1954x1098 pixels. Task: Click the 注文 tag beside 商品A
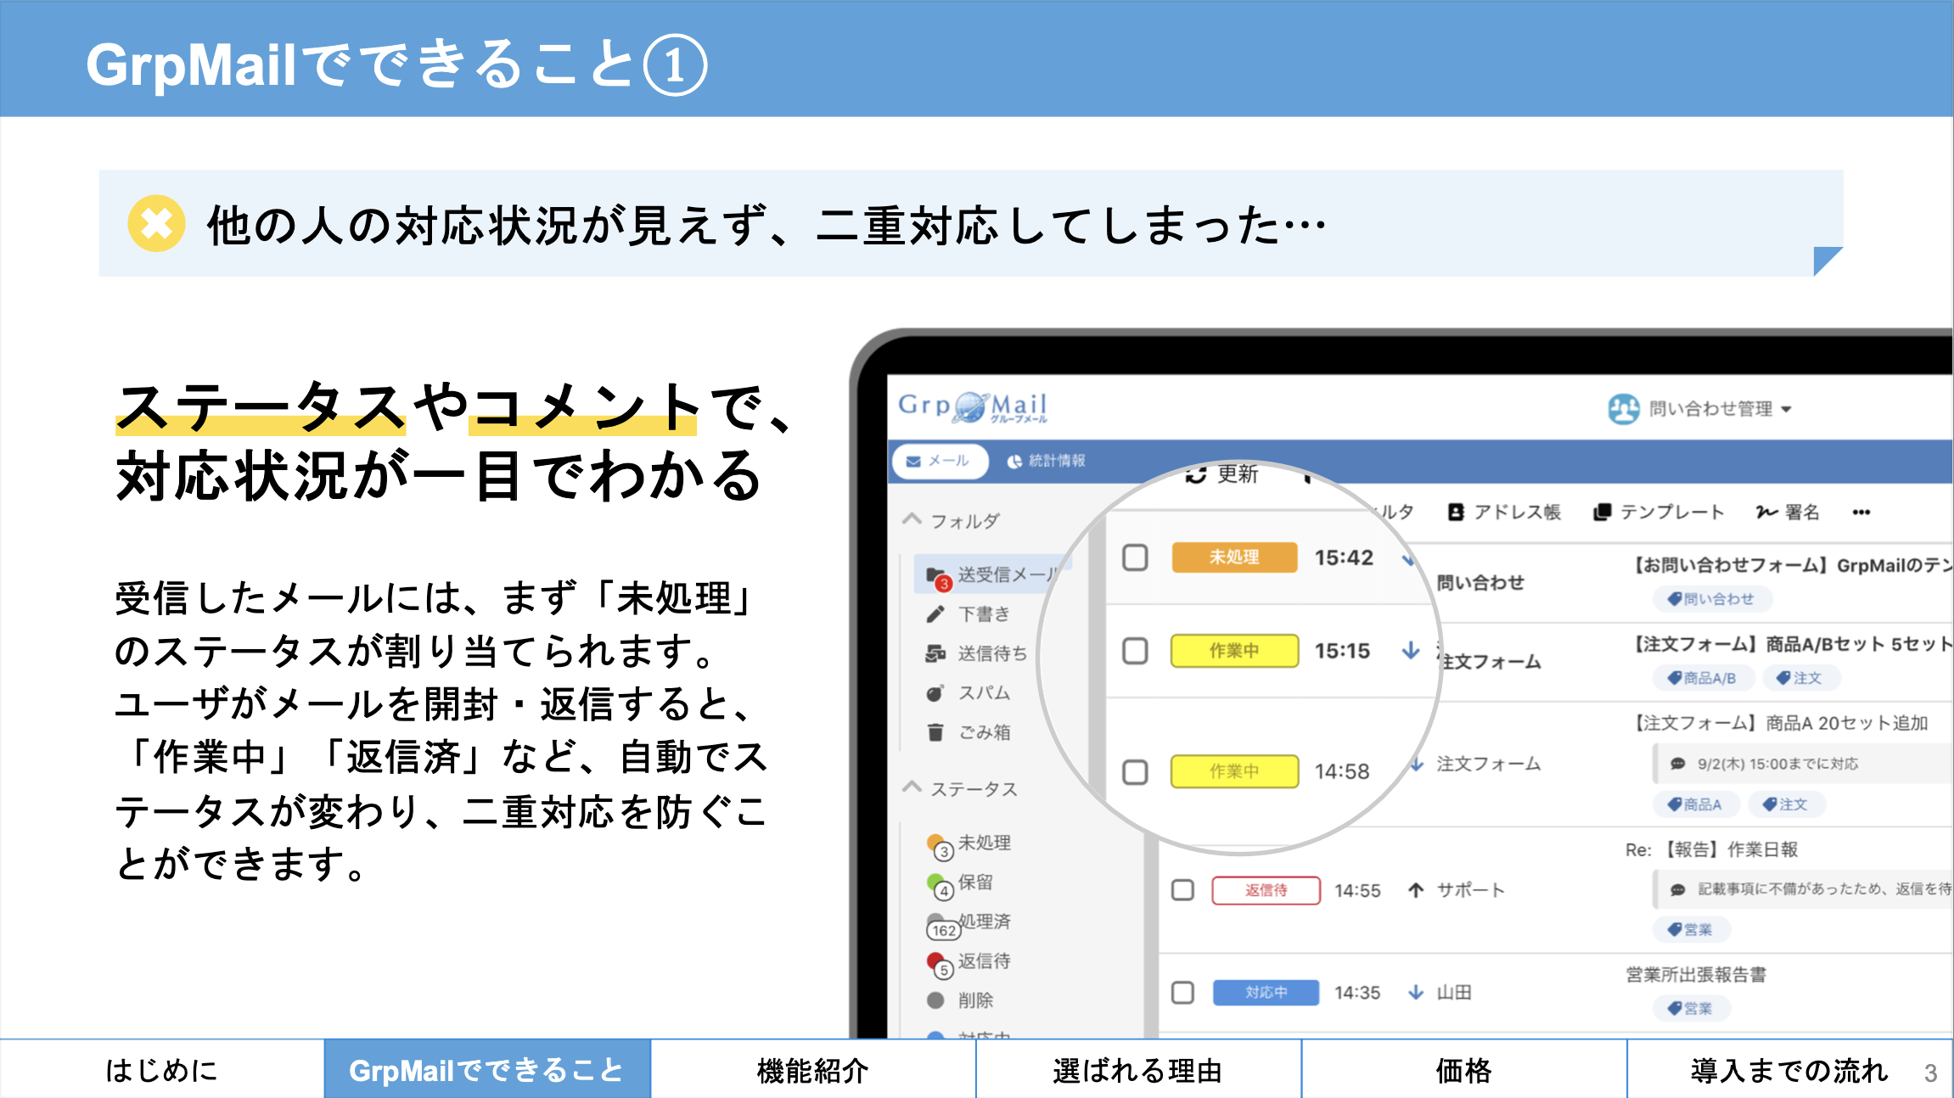(1786, 804)
